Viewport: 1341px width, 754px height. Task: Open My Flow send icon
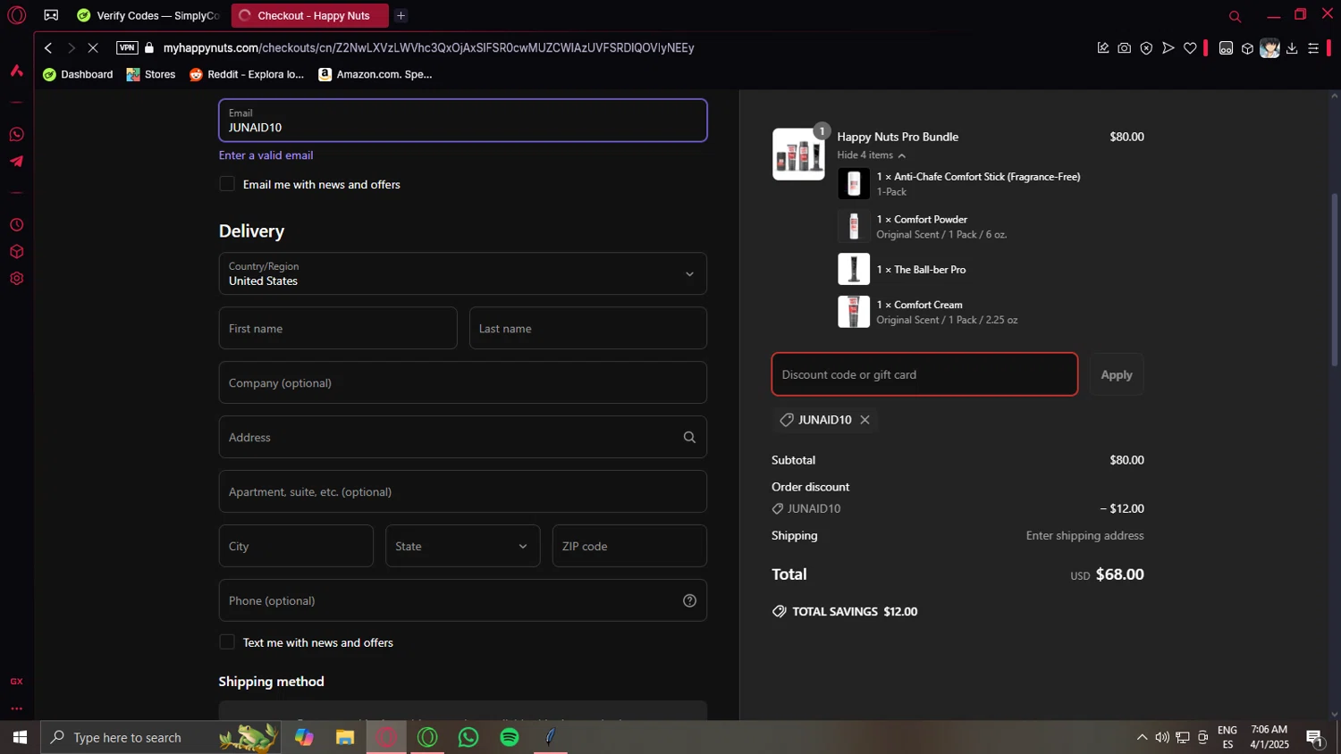[1168, 48]
